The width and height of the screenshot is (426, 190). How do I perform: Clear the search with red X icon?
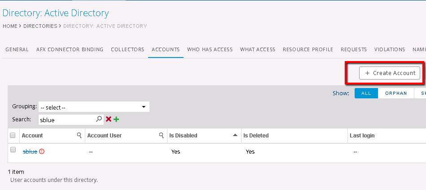point(108,119)
